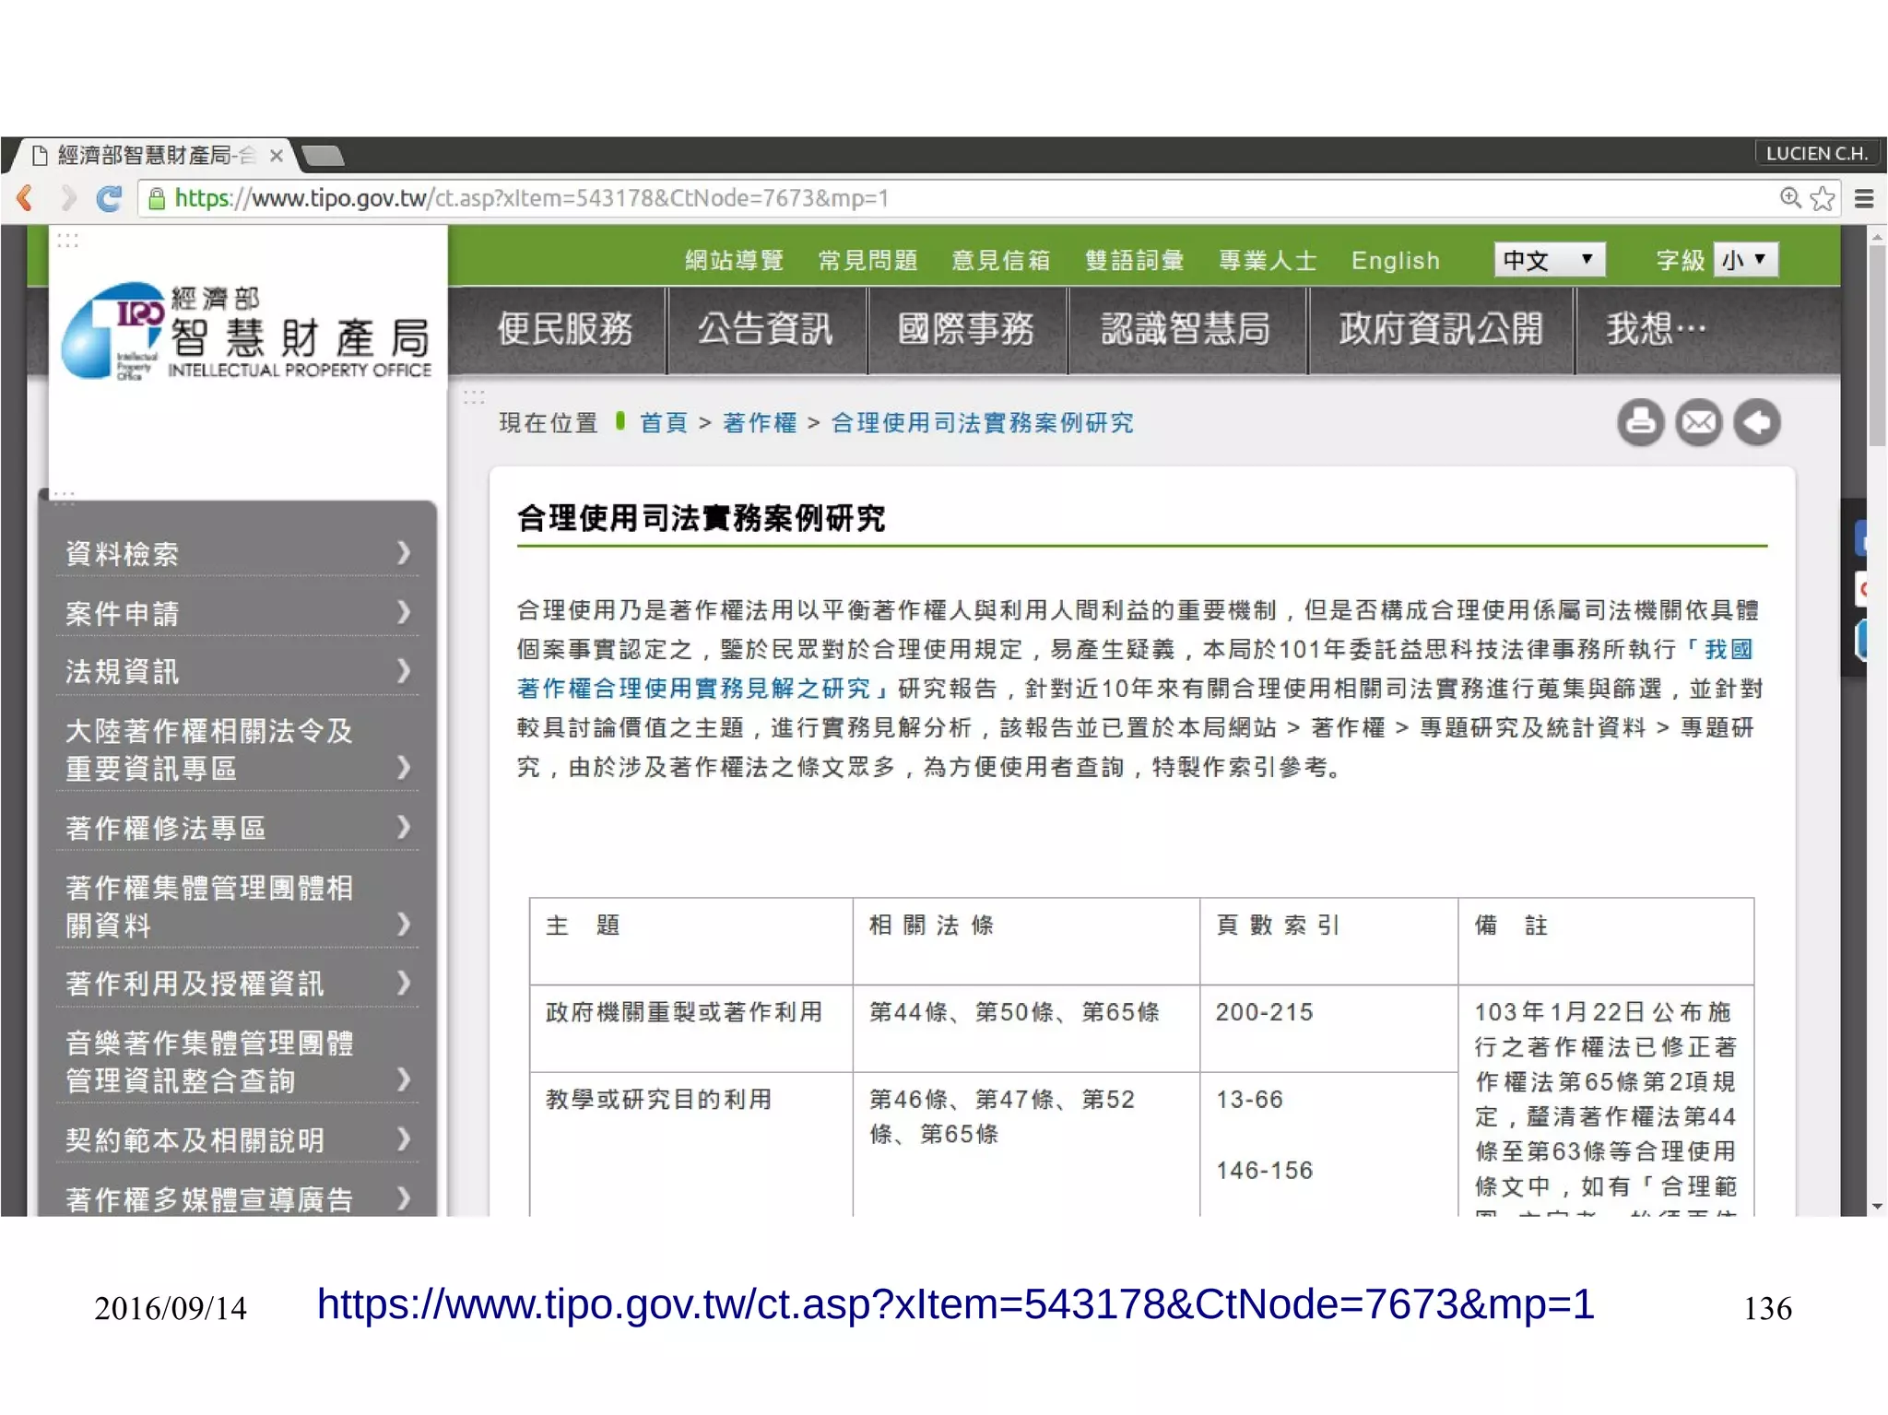Viewport: 1888px width, 1415px height.
Task: Open the 中文 language dropdown
Action: coord(1549,260)
